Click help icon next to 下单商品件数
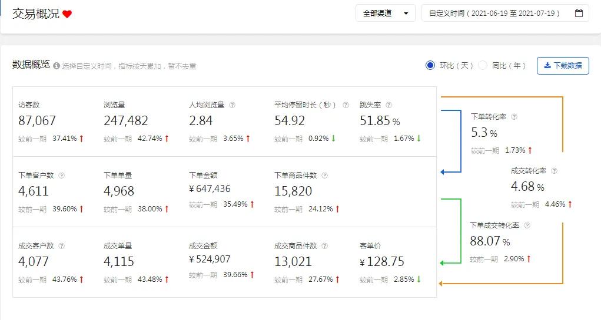The width and height of the screenshot is (601, 320). coord(325,176)
